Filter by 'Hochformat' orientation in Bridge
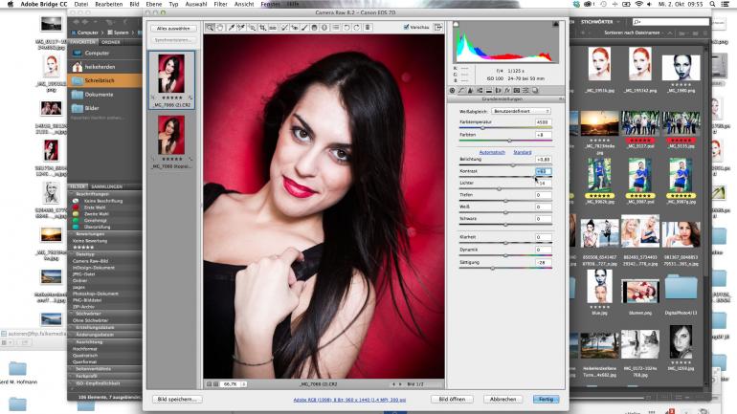Viewport: 737px width, 414px height. 84,349
